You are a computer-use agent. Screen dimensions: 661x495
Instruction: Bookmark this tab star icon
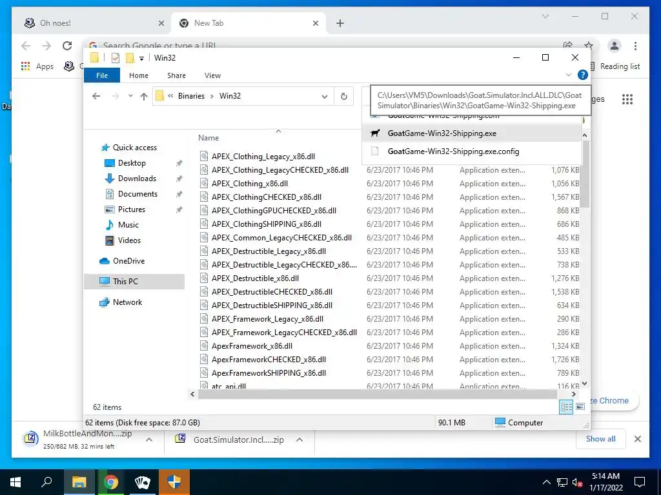point(589,46)
